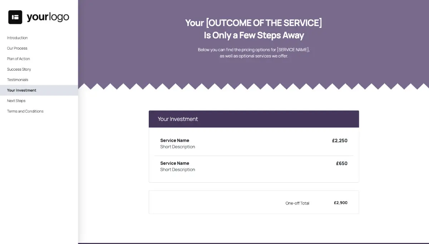This screenshot has height=244, width=429.
Task: Select the first Service Name entry
Action: [174, 140]
